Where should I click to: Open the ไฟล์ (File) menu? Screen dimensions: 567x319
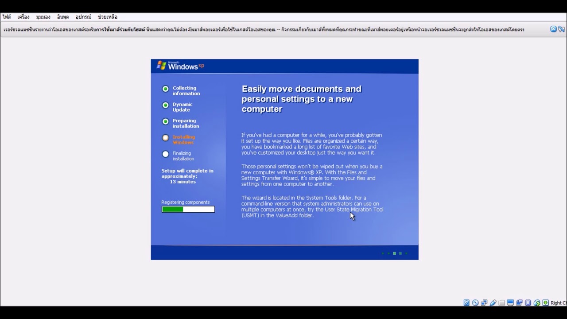7,17
